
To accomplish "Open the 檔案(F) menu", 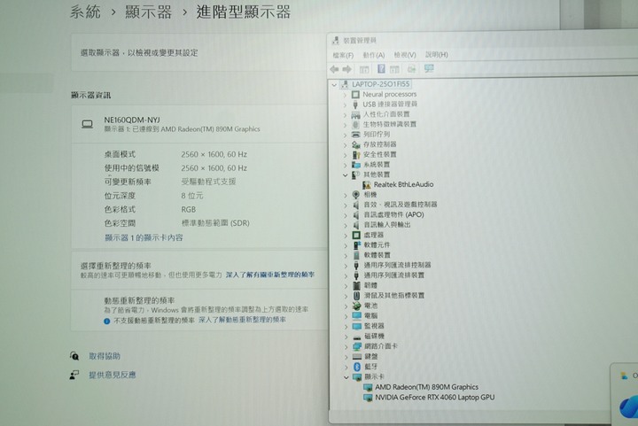I will coord(343,55).
